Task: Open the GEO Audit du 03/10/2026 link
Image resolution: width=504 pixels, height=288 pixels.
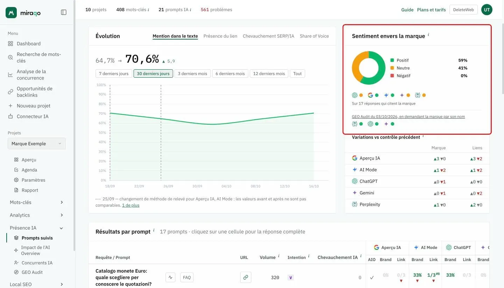Action: (x=408, y=117)
